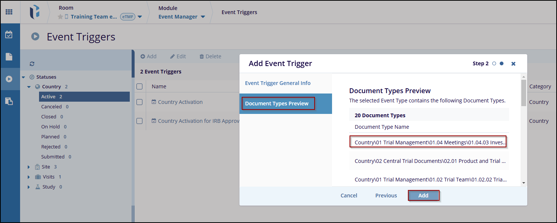Image resolution: width=557 pixels, height=223 pixels.
Task: Check the Country Activation row checkbox
Action: (139, 102)
